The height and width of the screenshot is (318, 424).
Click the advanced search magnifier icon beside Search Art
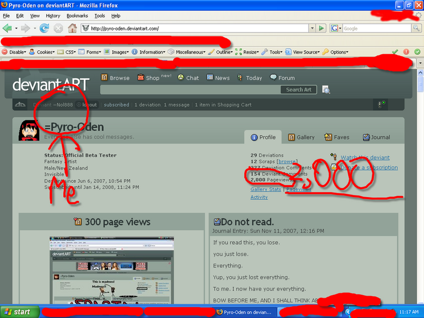(x=326, y=90)
